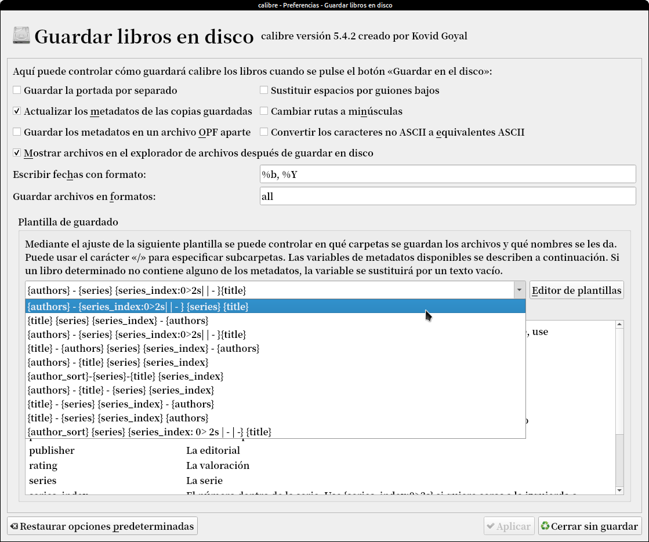The image size is (649, 542).
Task: Click the disk drive icon beside the heading
Action: 21,35
